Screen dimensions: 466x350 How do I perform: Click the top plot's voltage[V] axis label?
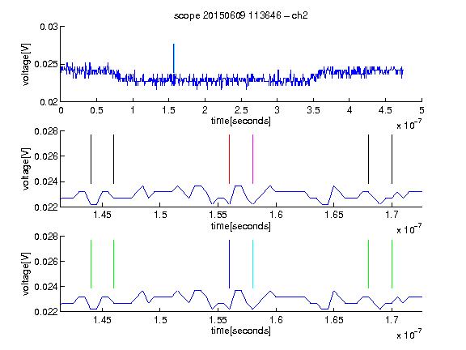tap(26, 65)
